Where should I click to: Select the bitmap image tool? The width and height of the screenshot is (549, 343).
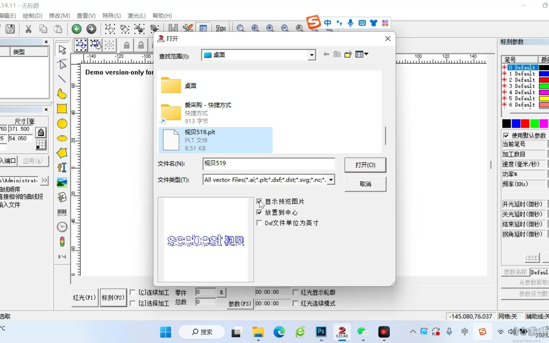pos(62,181)
